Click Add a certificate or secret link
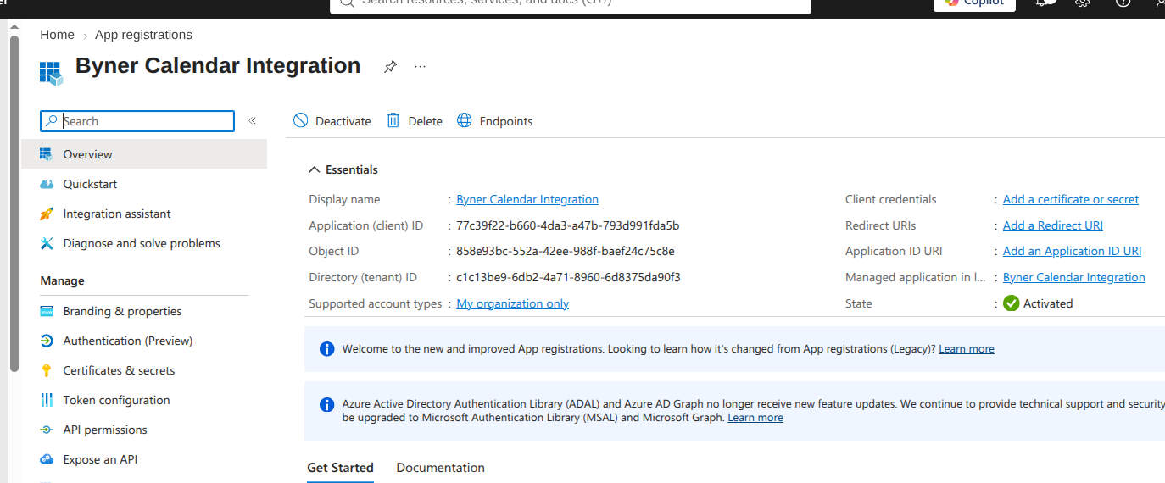The image size is (1165, 483). (x=1071, y=199)
